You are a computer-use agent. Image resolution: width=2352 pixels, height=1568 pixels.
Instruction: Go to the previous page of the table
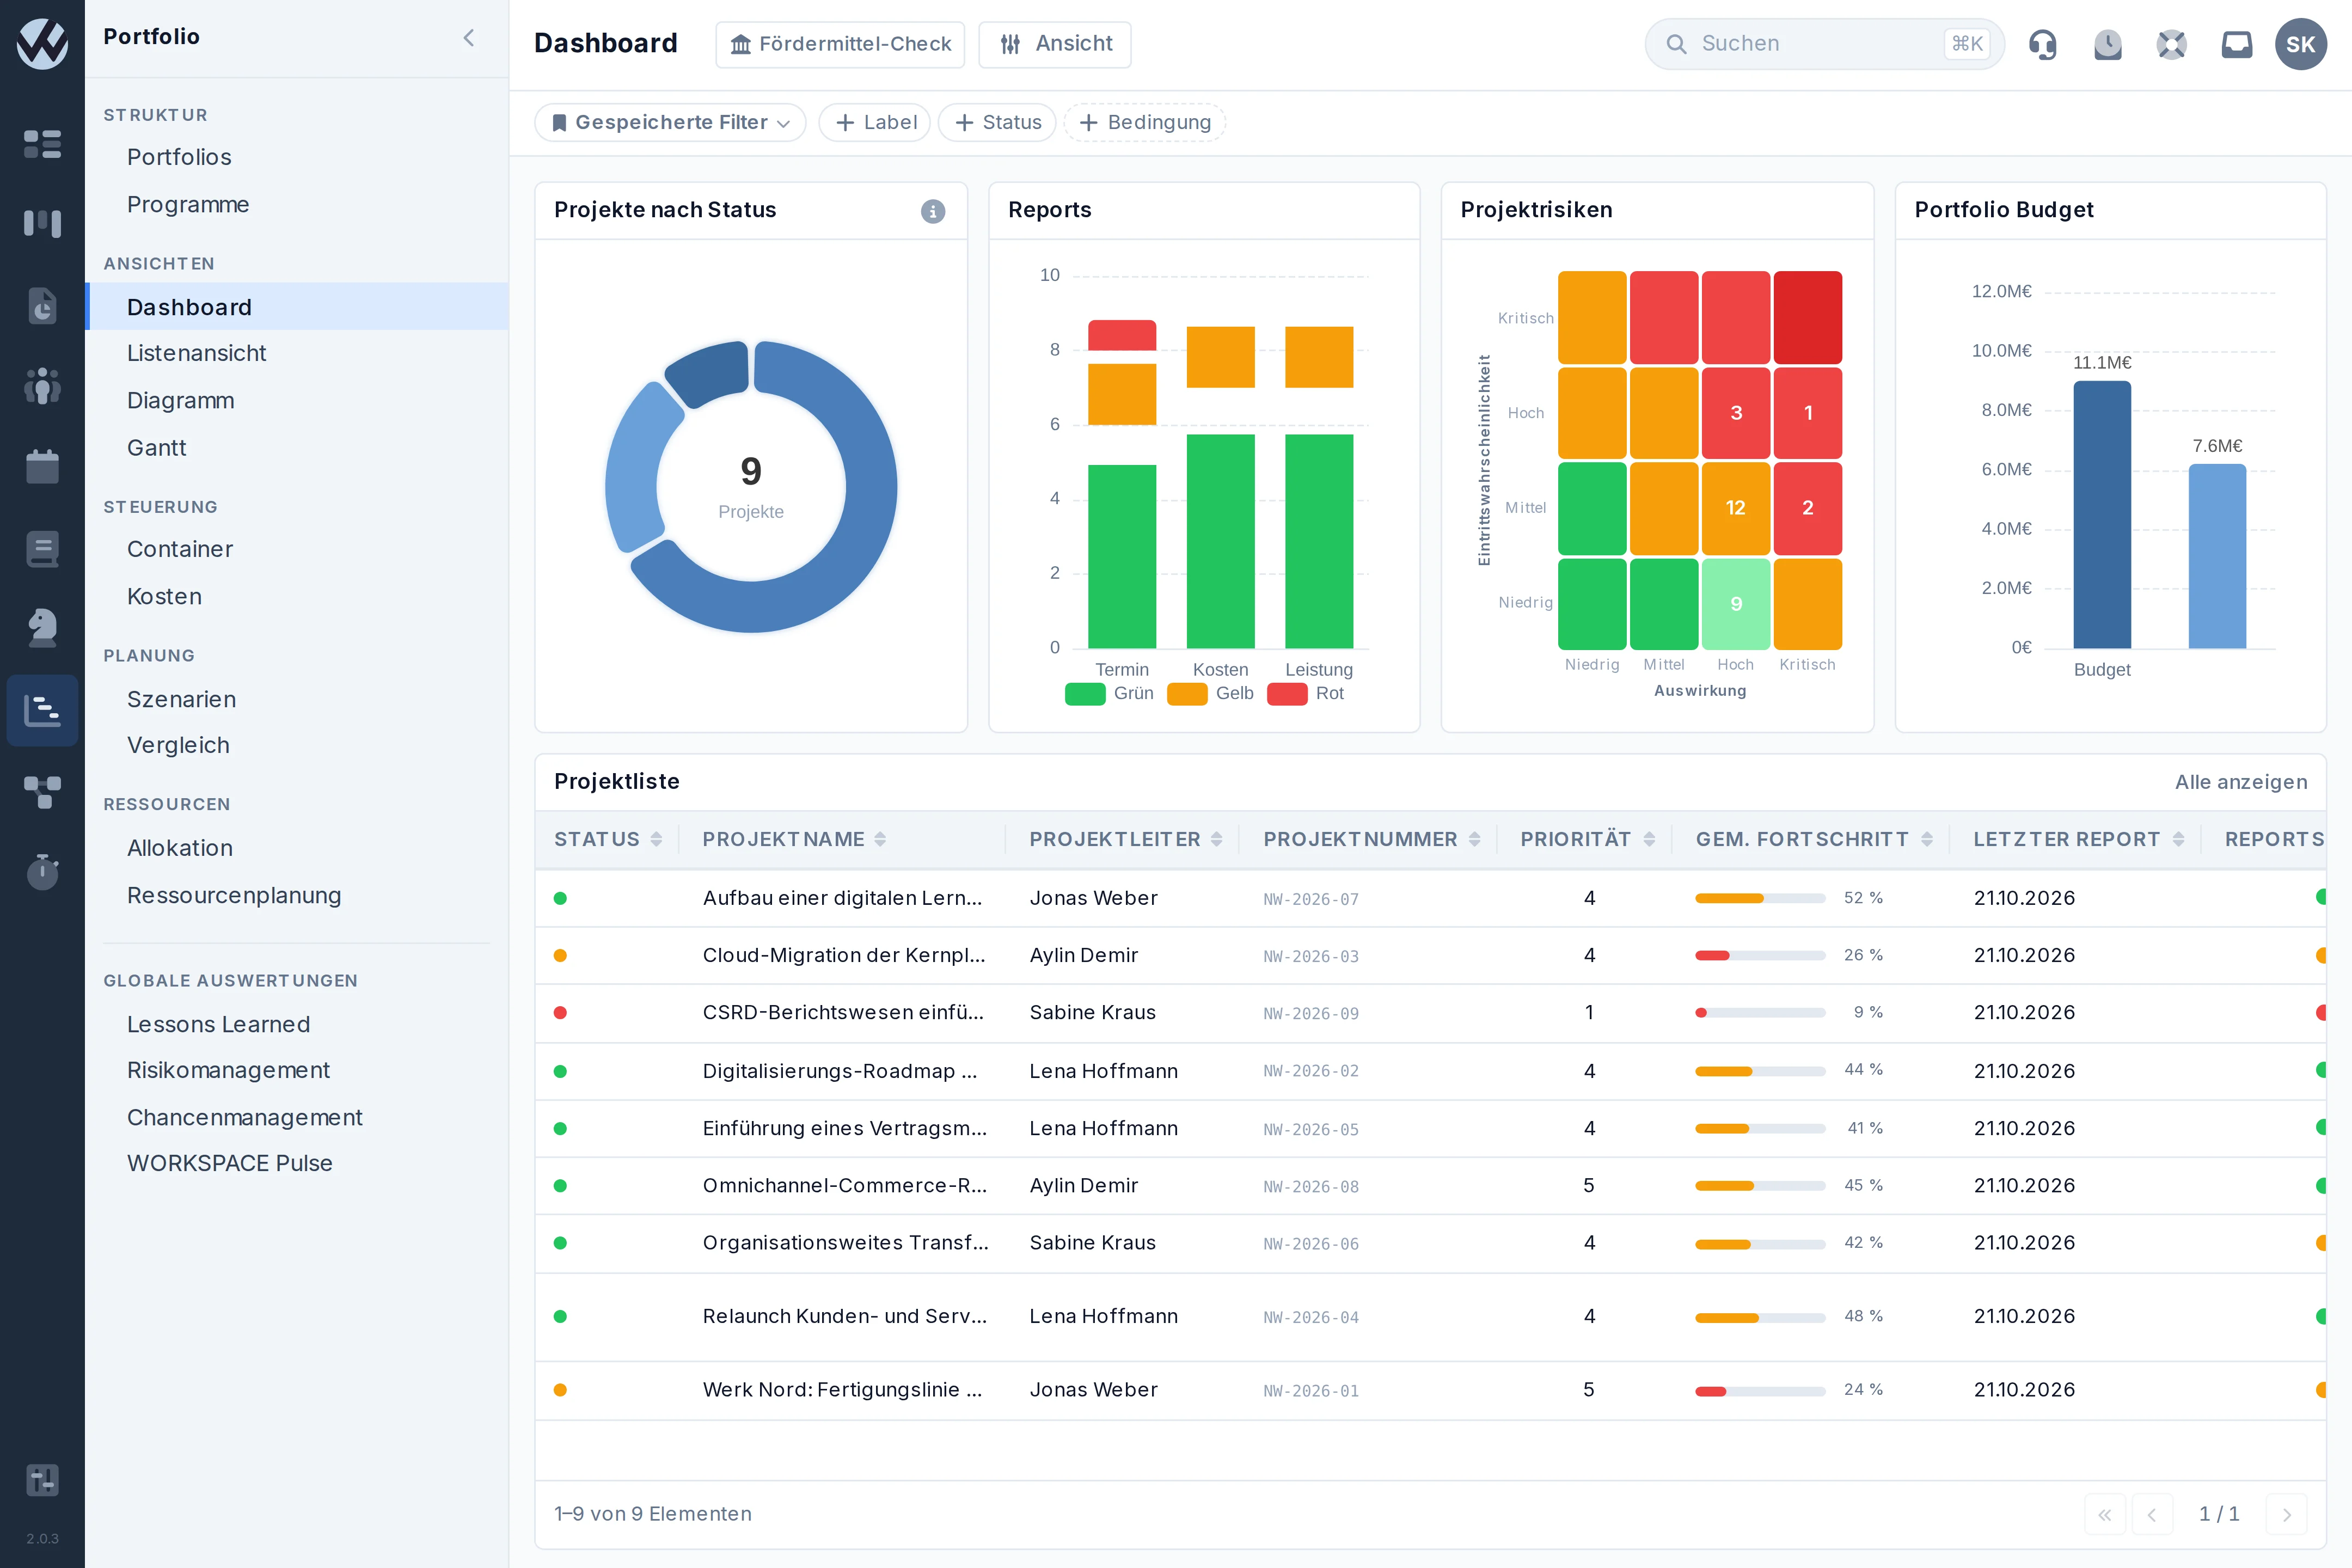2151,1514
